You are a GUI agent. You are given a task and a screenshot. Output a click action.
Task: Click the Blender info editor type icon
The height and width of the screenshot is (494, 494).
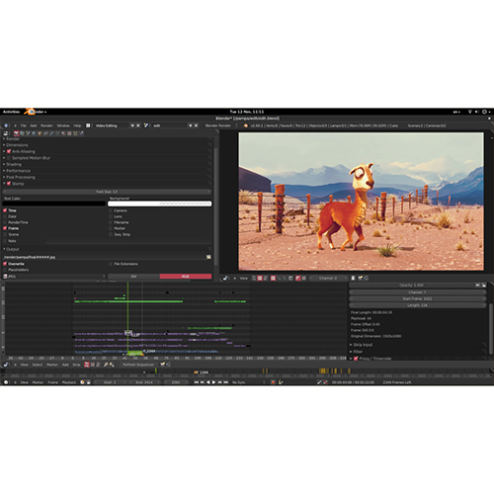coord(6,125)
